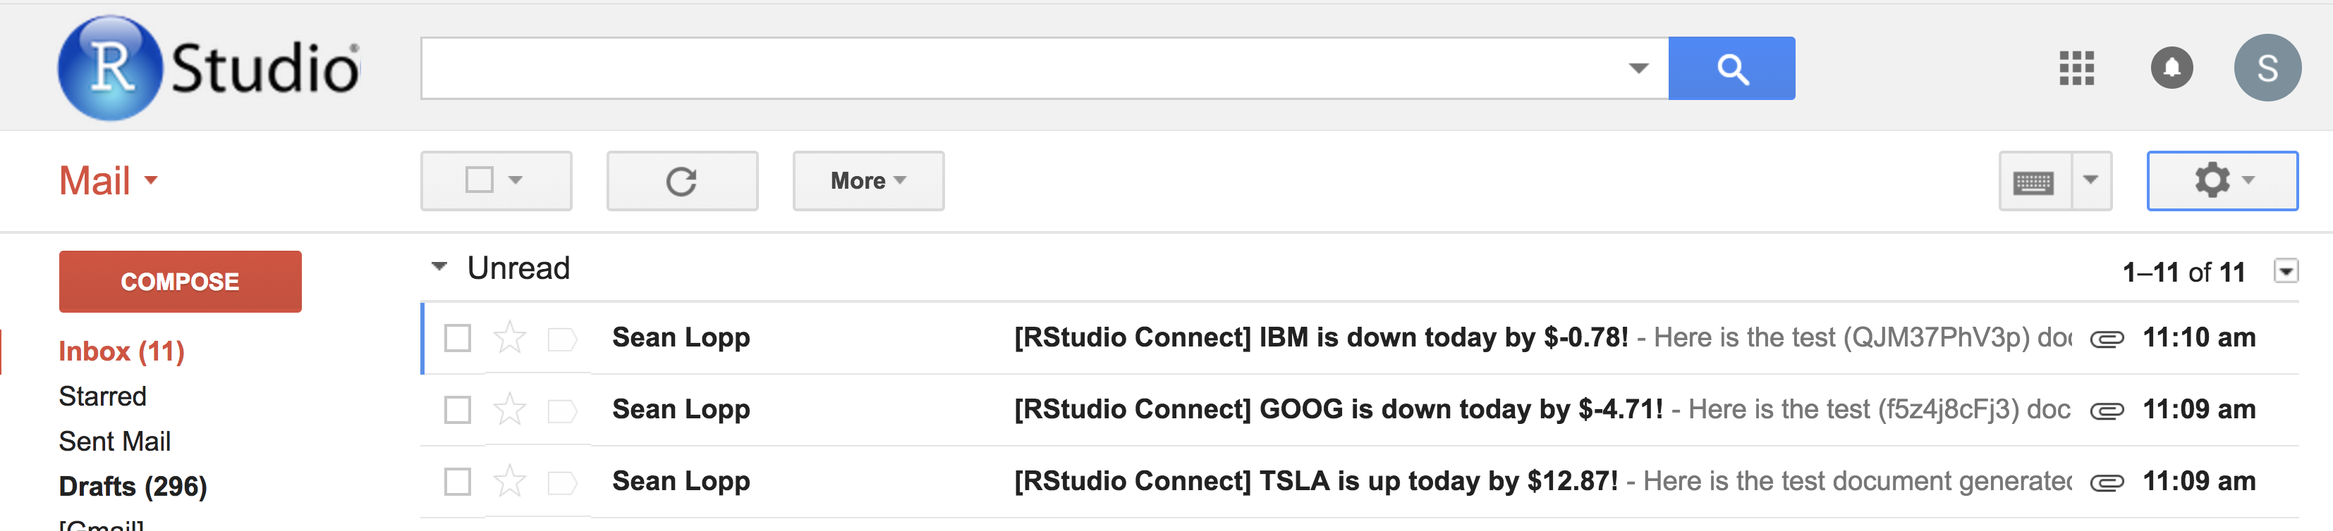Open the Google apps grid

click(2076, 69)
